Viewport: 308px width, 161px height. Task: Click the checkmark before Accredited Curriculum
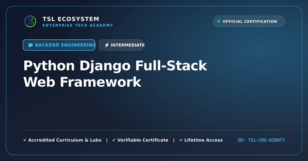click(x=25, y=140)
